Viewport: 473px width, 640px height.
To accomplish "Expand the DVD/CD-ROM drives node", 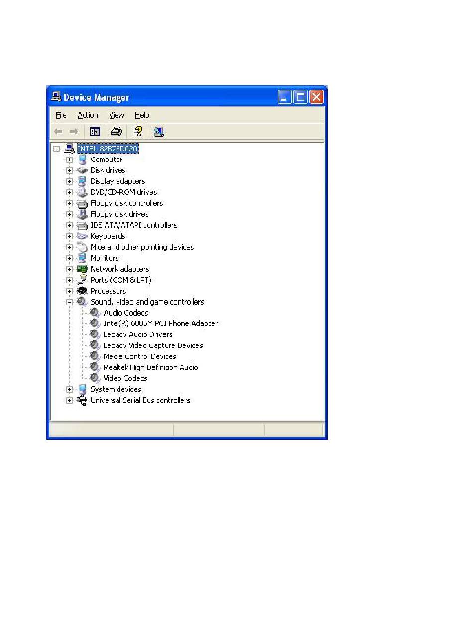I will tap(70, 192).
